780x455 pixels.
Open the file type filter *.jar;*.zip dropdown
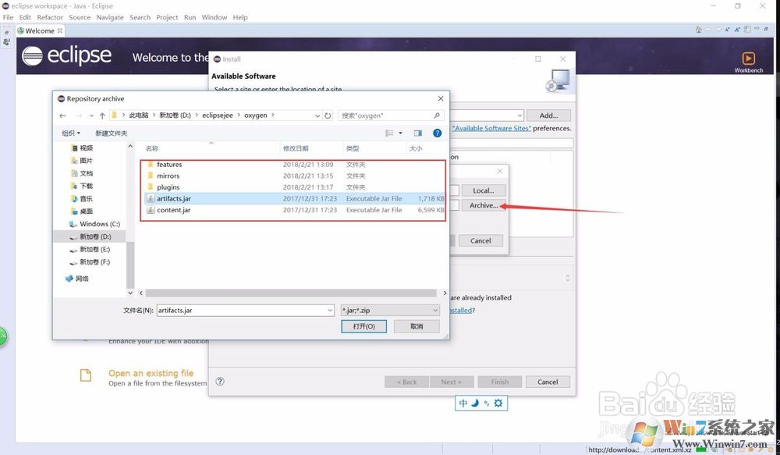(x=390, y=310)
